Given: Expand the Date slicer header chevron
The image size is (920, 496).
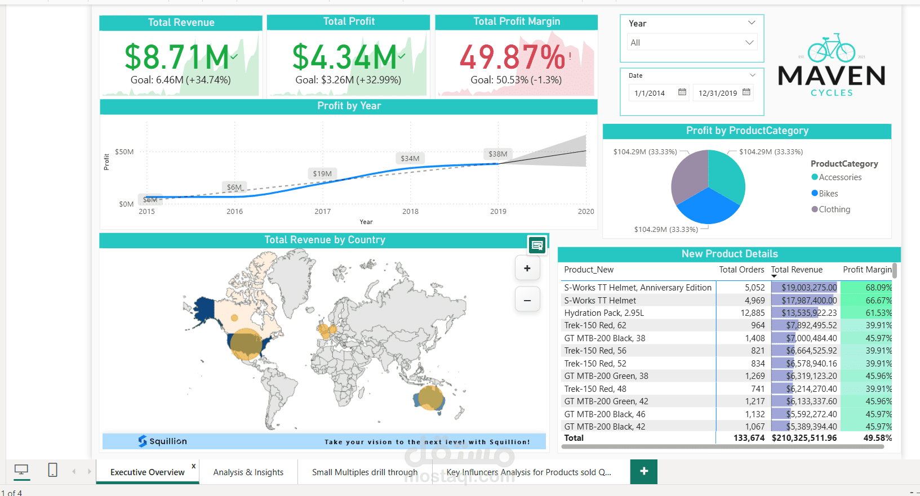Looking at the screenshot, I should pyautogui.click(x=753, y=75).
